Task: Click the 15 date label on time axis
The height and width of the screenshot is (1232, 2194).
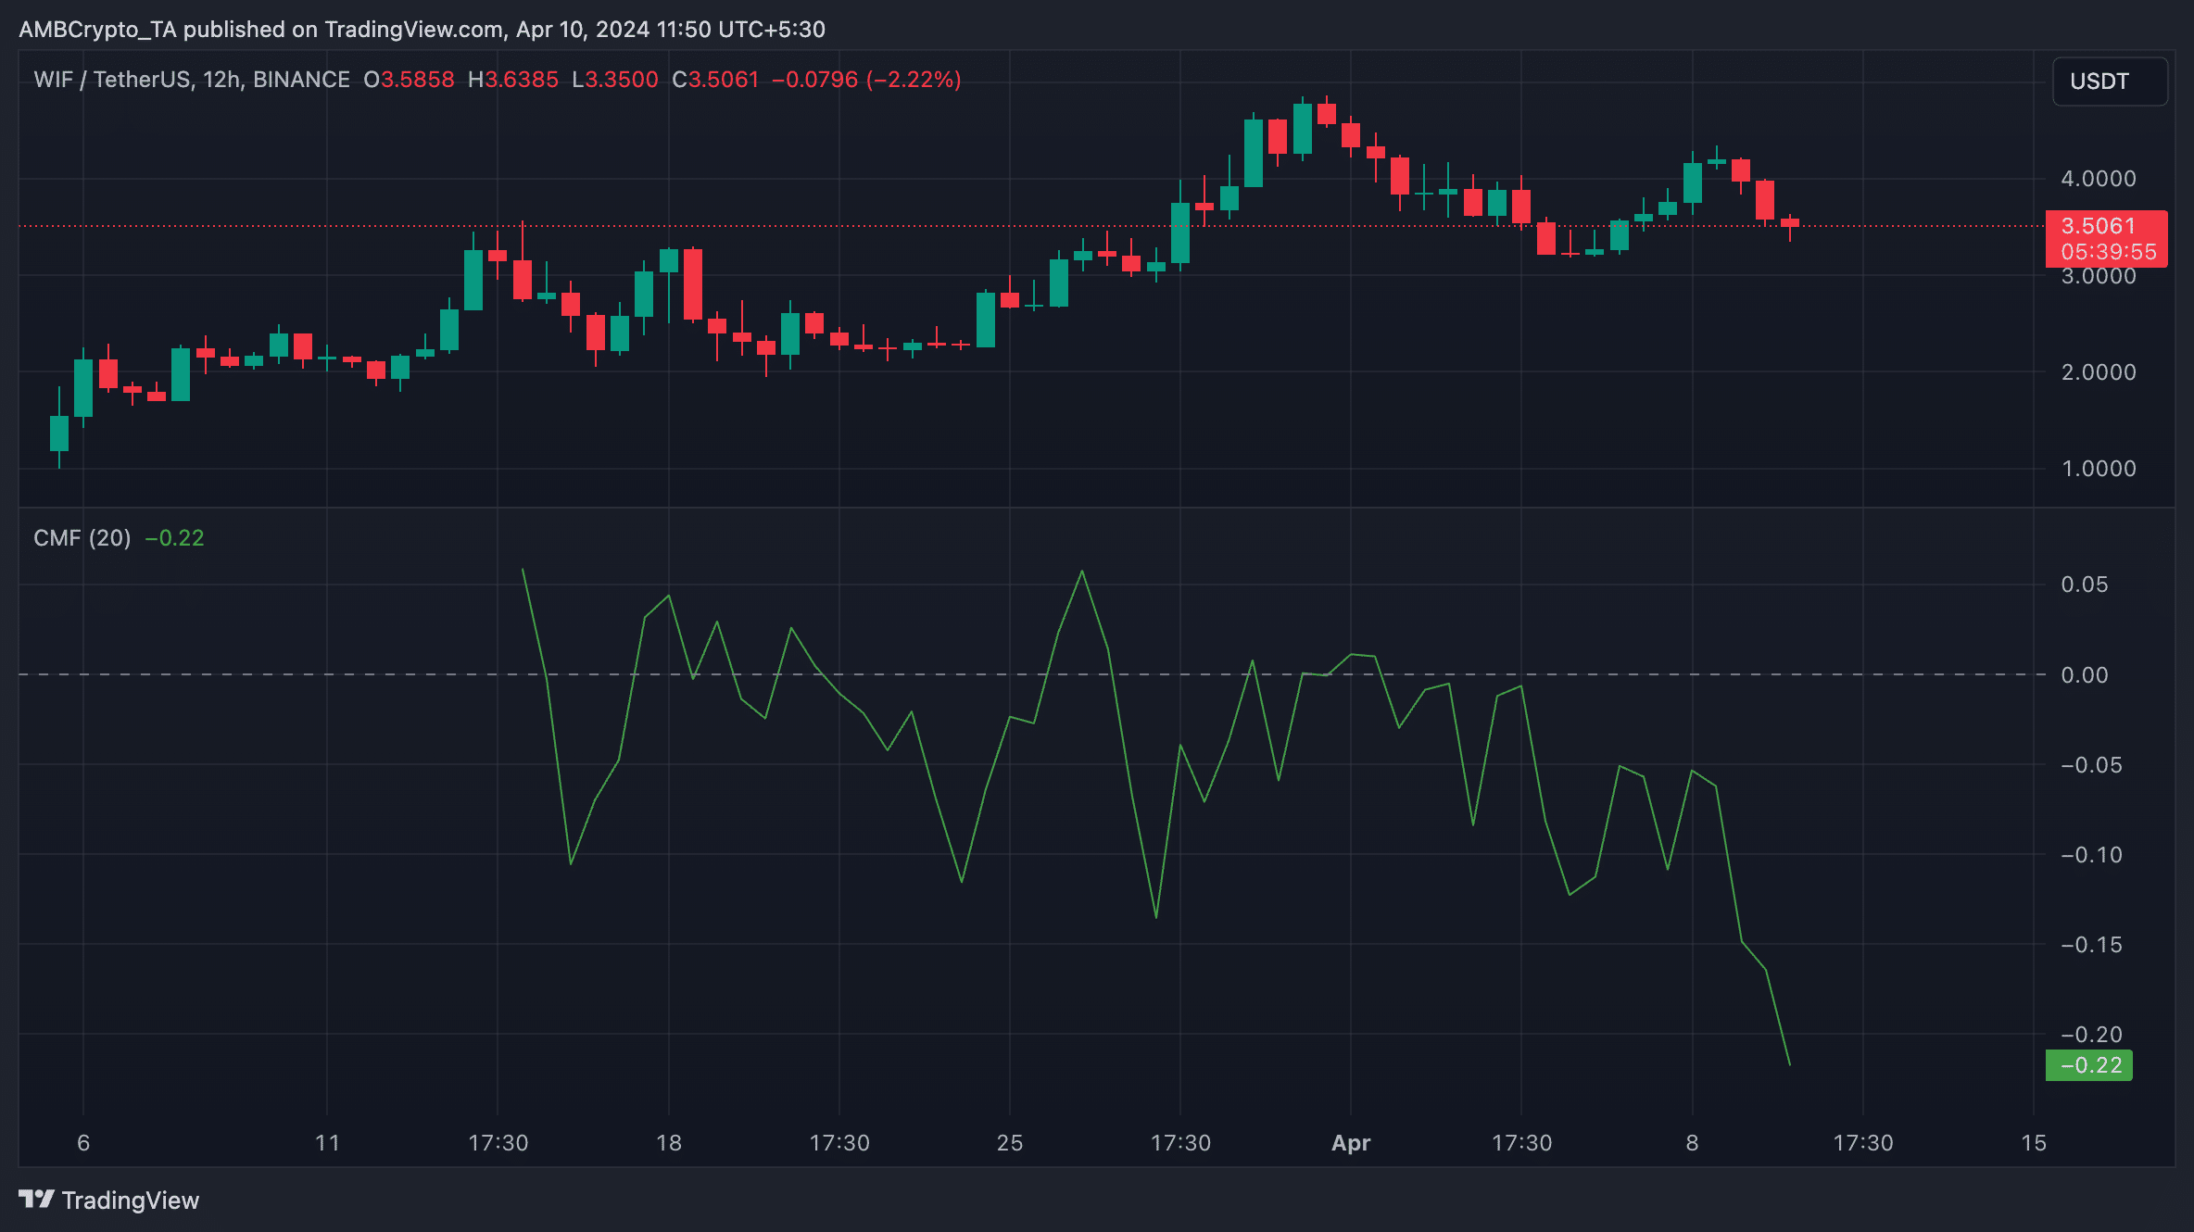Action: (2034, 1143)
